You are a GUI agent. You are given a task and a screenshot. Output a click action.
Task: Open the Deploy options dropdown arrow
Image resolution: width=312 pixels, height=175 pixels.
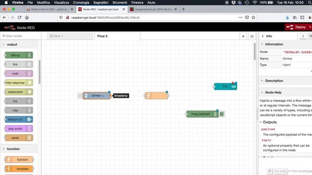coord(310,27)
